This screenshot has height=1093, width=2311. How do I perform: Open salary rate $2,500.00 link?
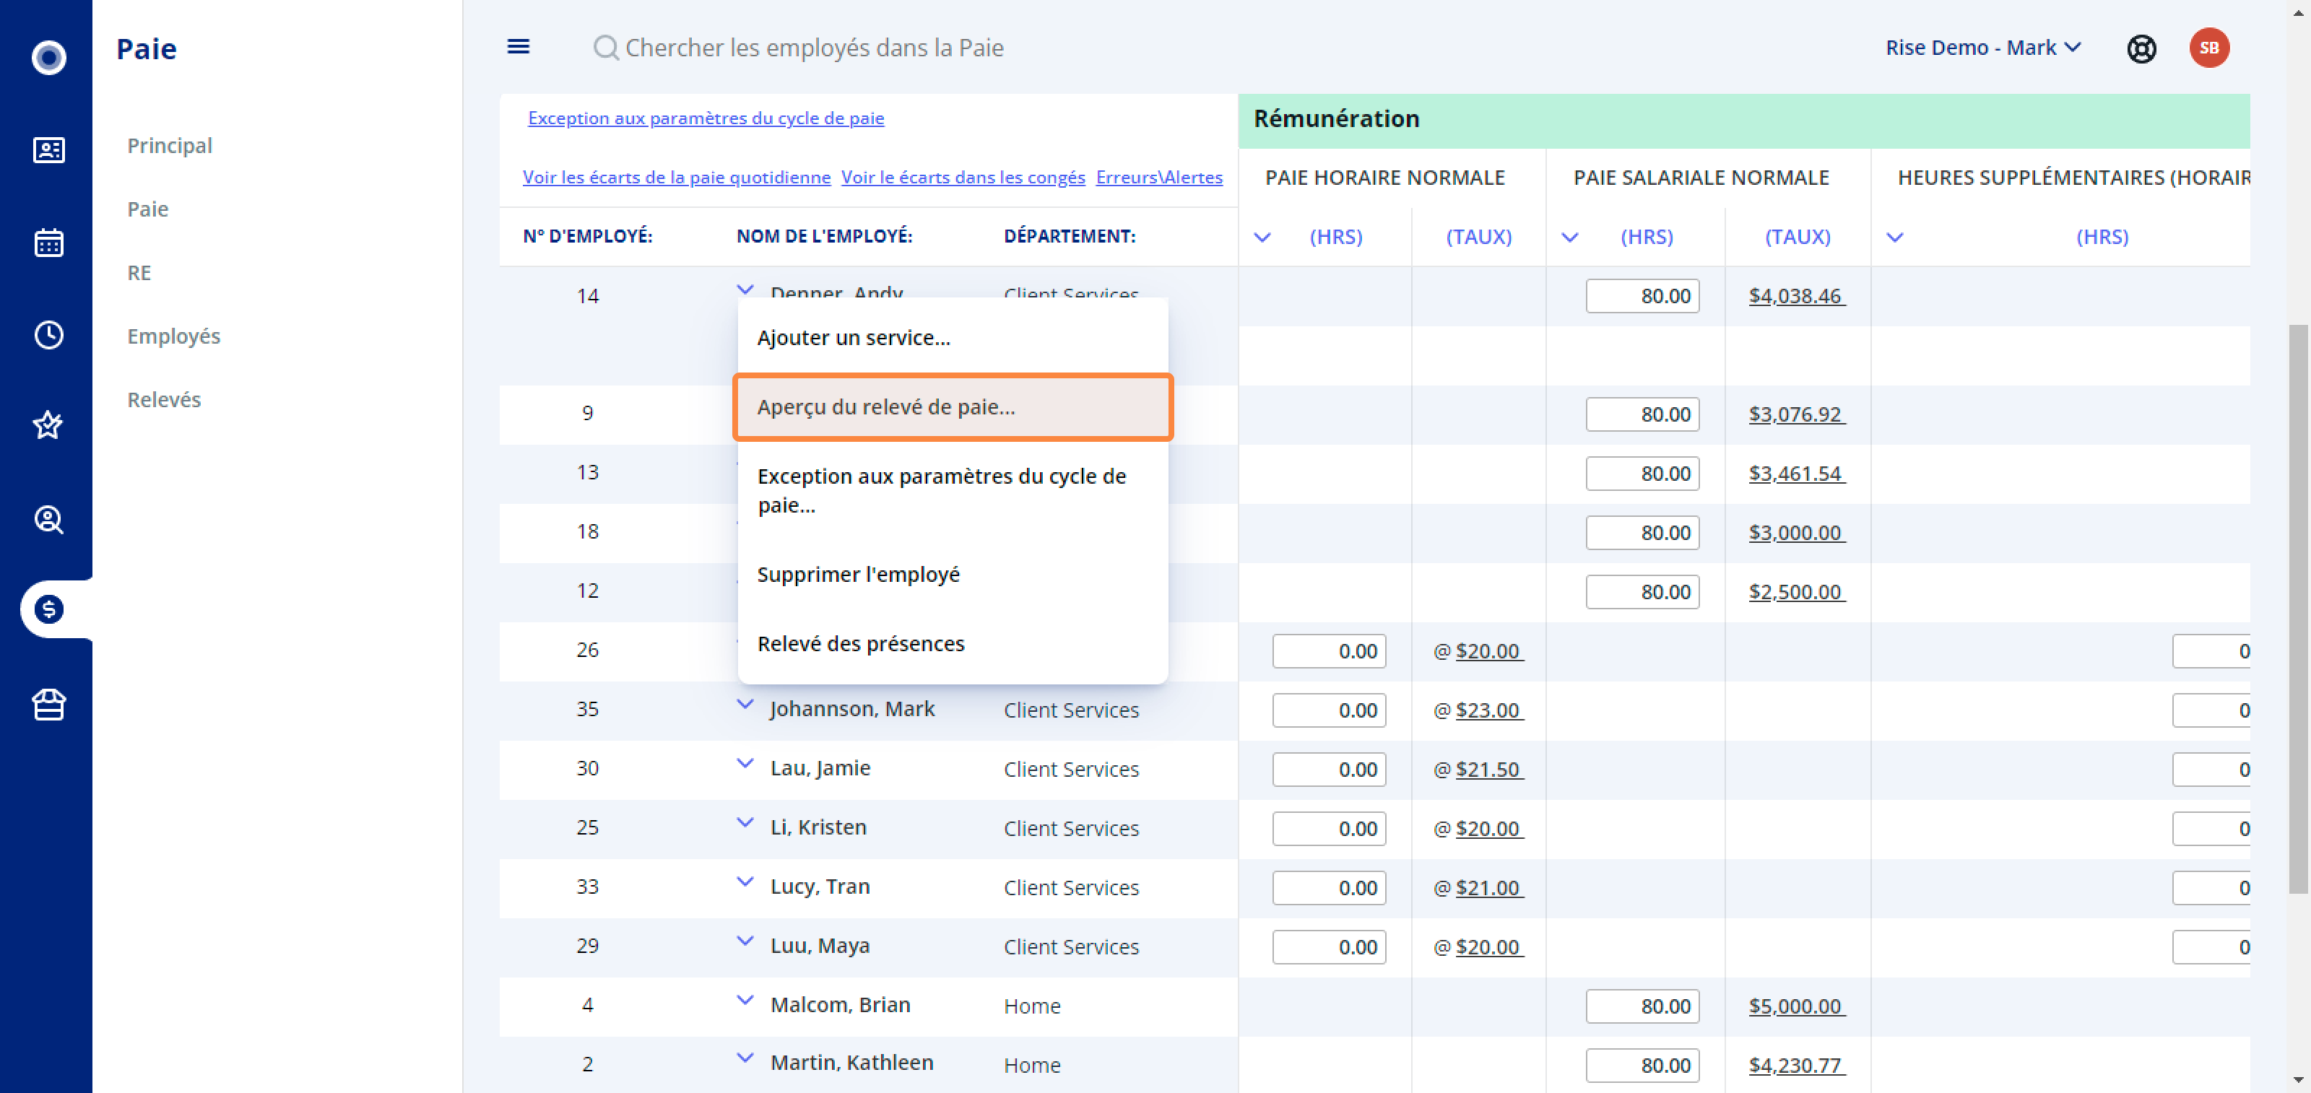pyautogui.click(x=1796, y=592)
